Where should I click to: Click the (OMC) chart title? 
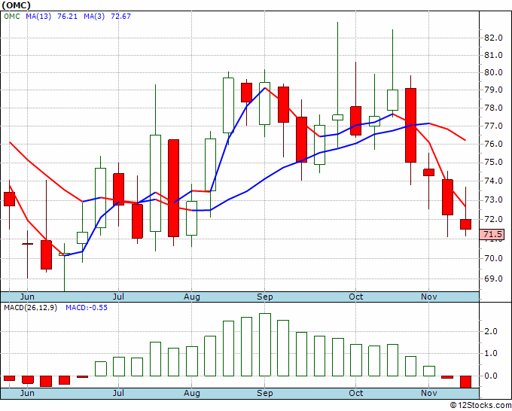tap(16, 5)
